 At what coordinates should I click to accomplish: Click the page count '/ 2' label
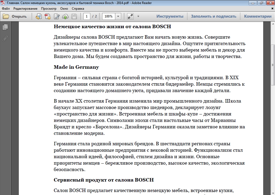click(x=95, y=16)
